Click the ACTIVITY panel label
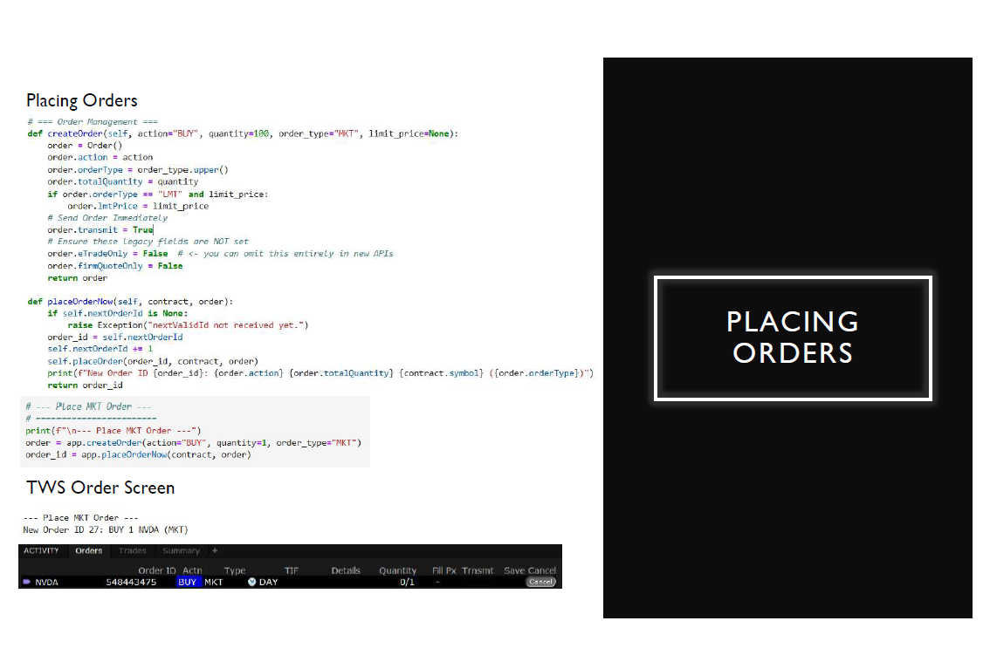The image size is (983, 655). 41,550
